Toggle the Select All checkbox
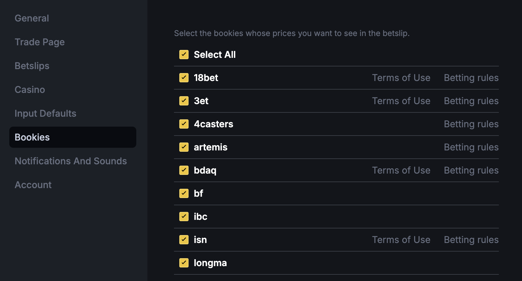 [184, 55]
